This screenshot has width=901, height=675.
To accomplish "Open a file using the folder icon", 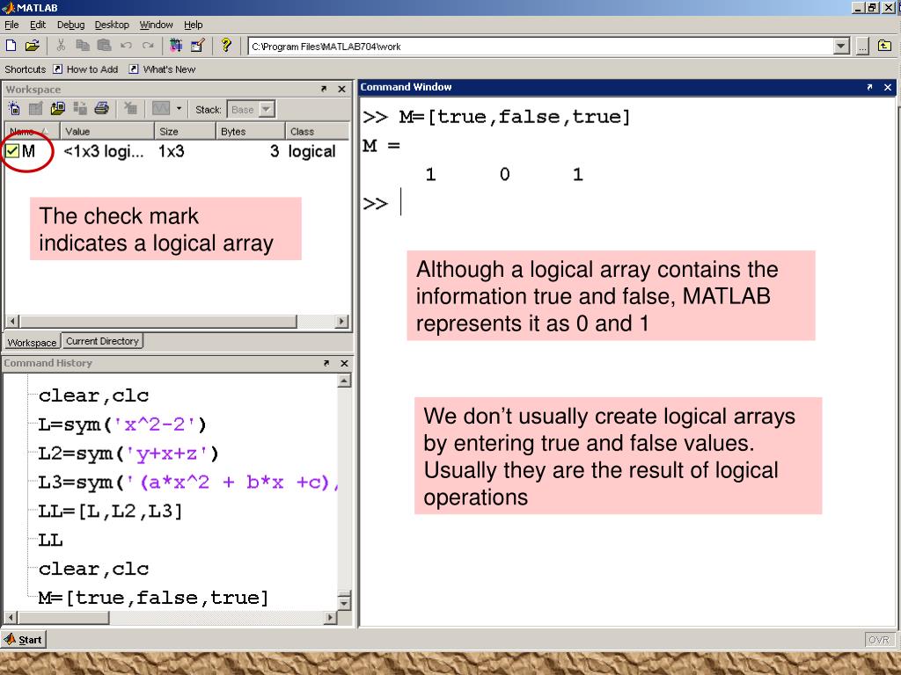I will coord(33,46).
